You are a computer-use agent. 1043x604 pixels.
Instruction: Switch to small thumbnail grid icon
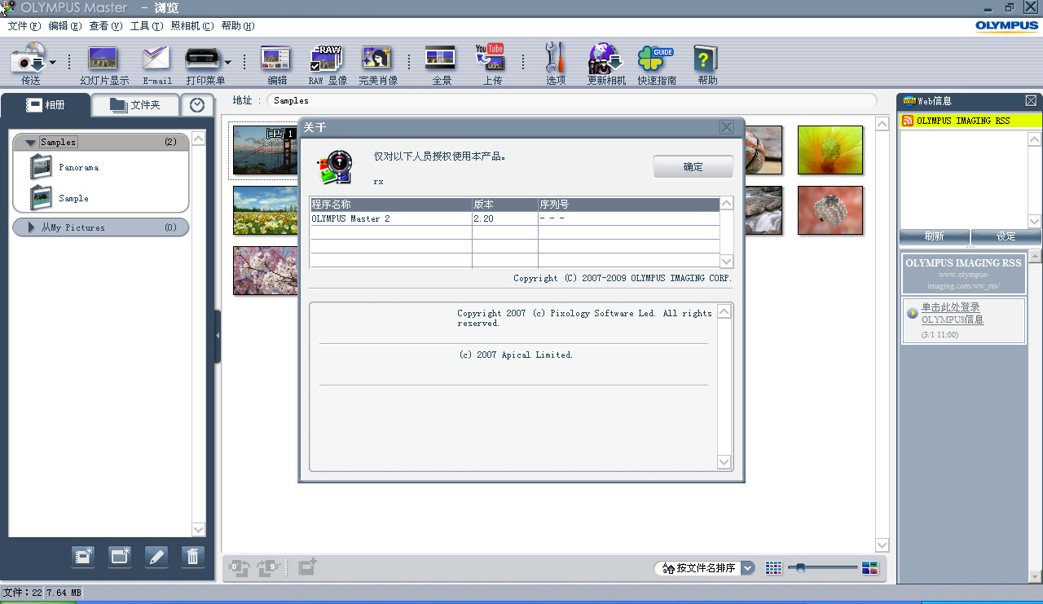(x=773, y=568)
